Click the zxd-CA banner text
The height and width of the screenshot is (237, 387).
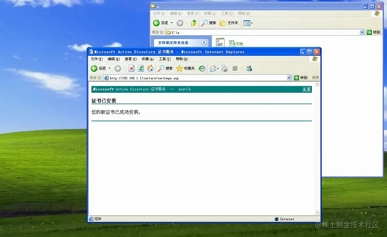(185, 89)
